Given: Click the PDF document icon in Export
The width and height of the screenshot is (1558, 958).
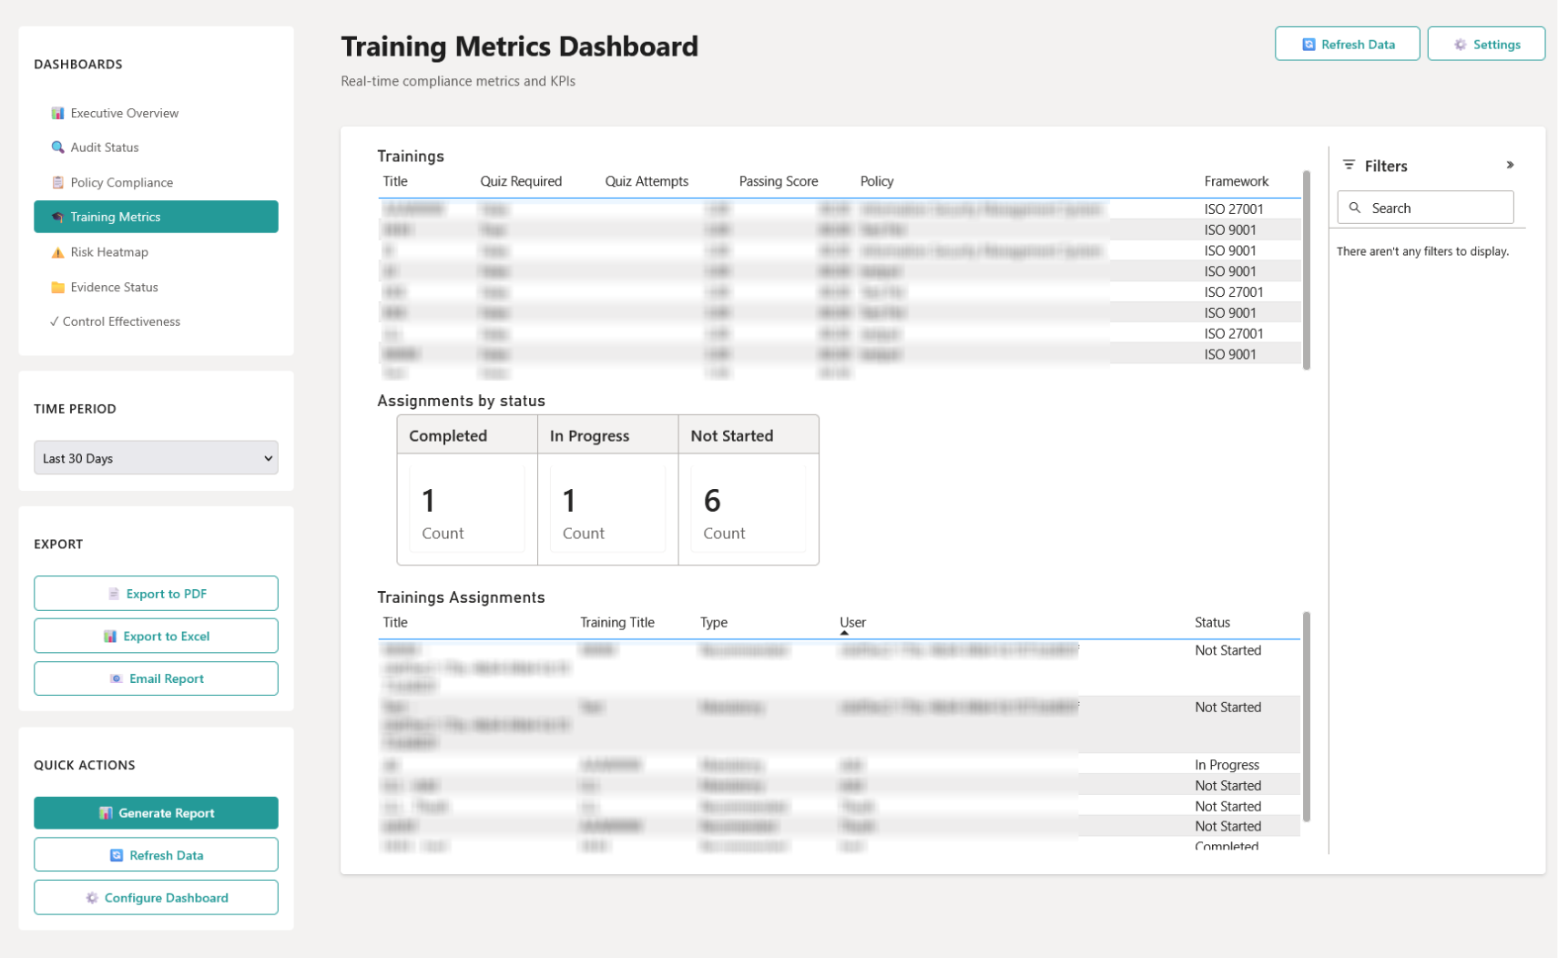Looking at the screenshot, I should 114,594.
